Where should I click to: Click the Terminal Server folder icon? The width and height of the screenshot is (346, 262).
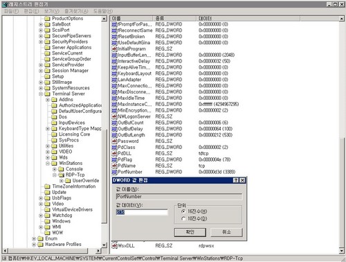47,94
